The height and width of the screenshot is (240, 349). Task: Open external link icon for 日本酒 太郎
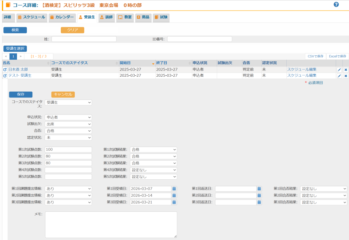coord(5,70)
